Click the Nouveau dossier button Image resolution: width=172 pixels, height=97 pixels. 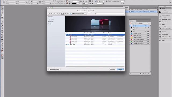point(54,69)
